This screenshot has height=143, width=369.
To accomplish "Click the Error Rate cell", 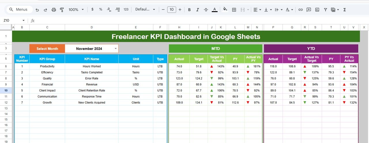I will 92,78.
